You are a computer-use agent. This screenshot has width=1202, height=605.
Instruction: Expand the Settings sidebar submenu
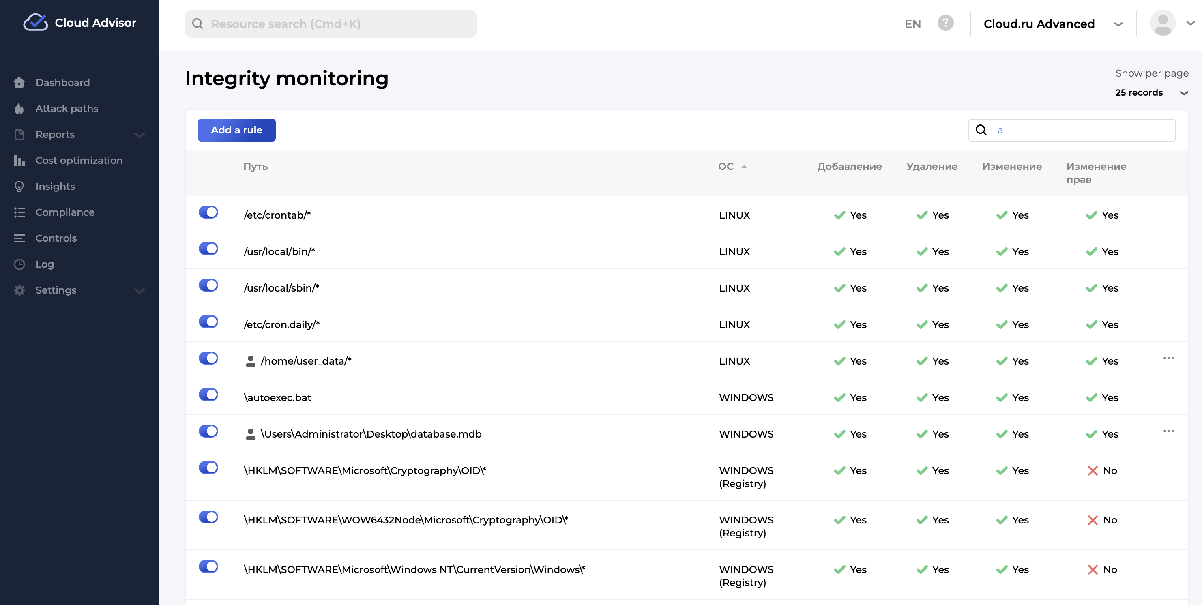click(x=139, y=291)
